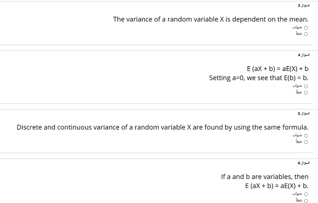Click the variance statement text of question 3

211,19
